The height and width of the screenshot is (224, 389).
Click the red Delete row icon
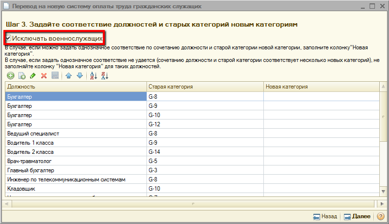44,75
